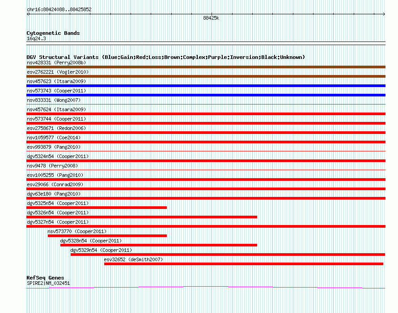Click the chr16:88424088..88425852 coordinates label
The height and width of the screenshot is (313, 398).
59,10
